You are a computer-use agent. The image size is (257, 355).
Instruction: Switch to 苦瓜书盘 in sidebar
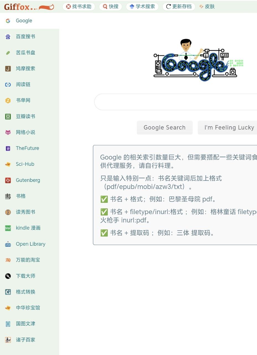[30, 53]
